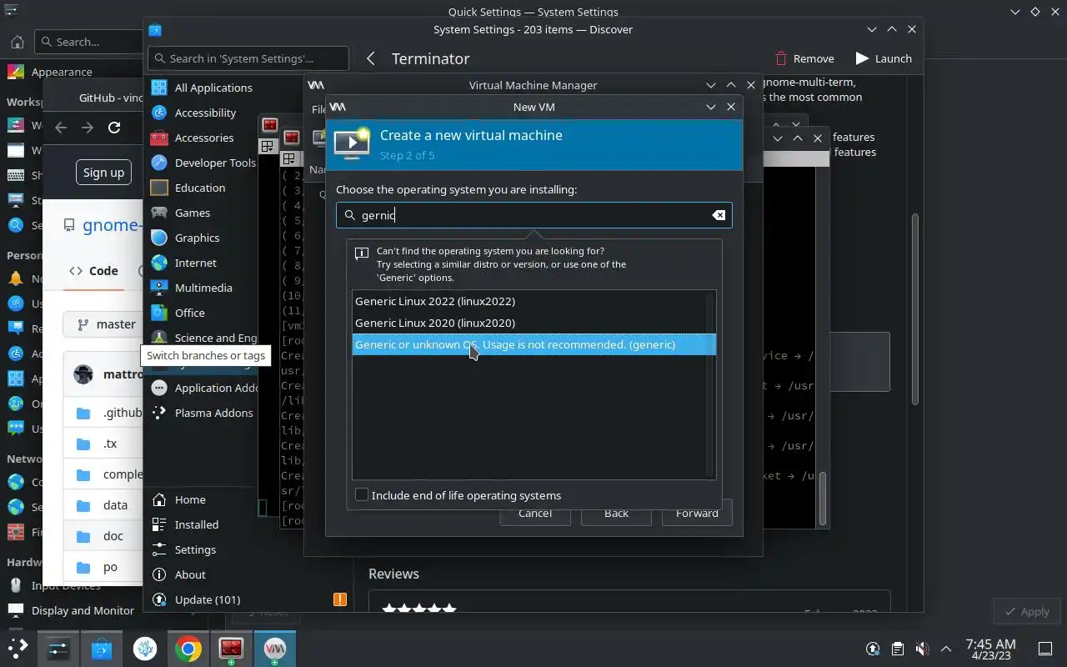1067x667 pixels.
Task: Open Games category in Discover
Action: 203,213
